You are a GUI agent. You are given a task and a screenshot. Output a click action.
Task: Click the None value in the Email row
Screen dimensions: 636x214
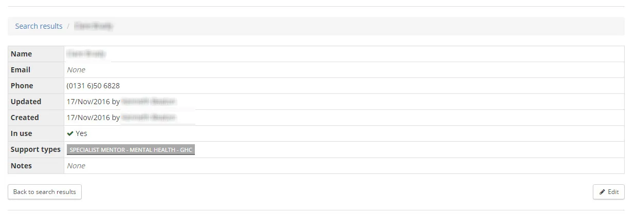[x=76, y=70]
